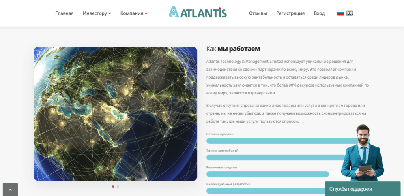Click the Розничные продажи label
Viewport: 404px width, 196px height.
pos(221,168)
